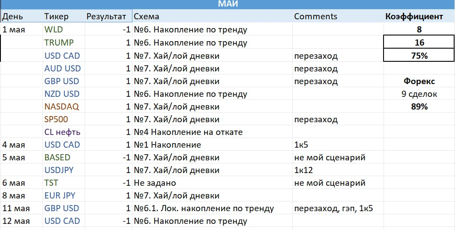Select the Коэффициент value 8 cell

click(419, 29)
